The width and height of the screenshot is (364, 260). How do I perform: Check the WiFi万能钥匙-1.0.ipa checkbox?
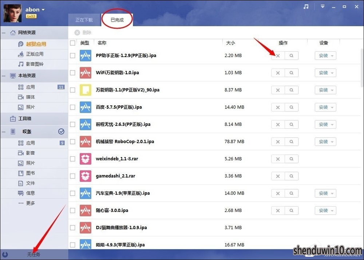coord(72,73)
